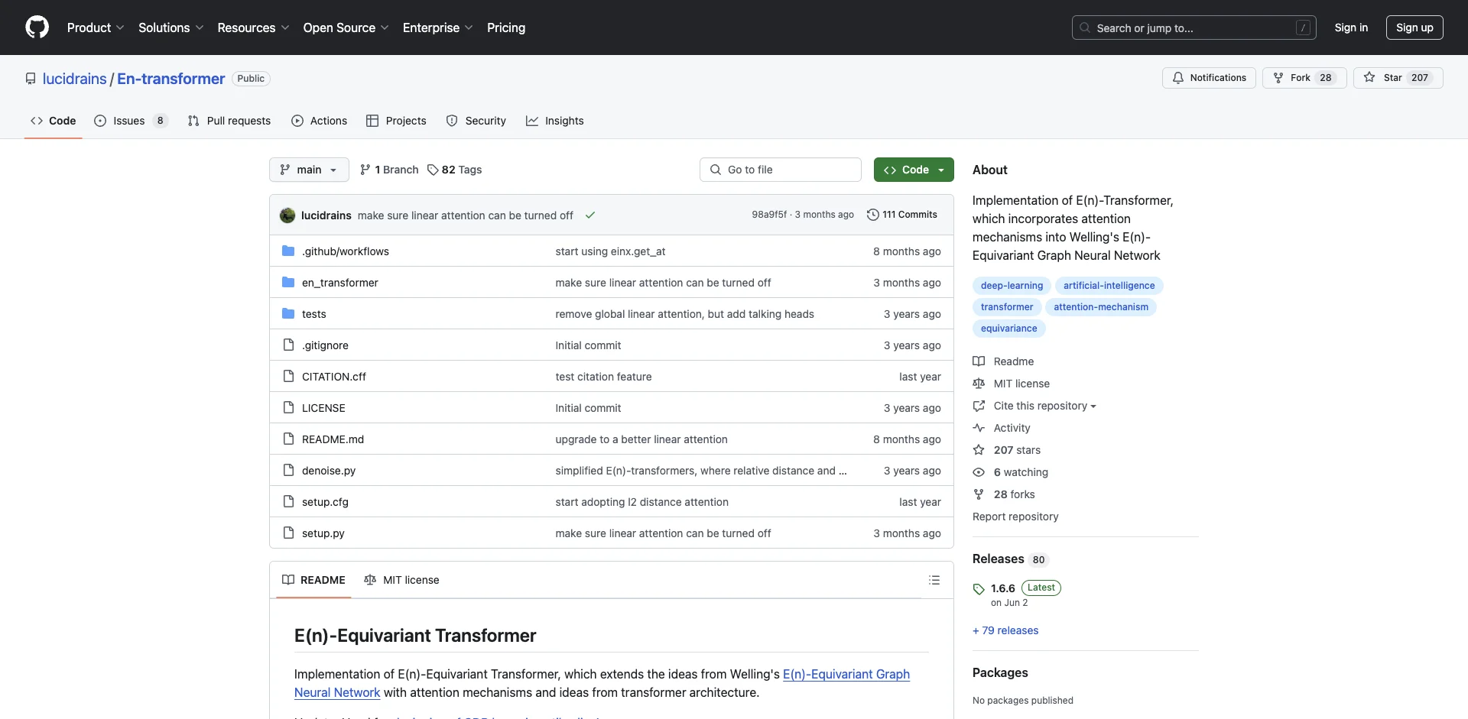This screenshot has width=1468, height=719.
Task: Click the tag icon beside 82 Tags
Action: click(x=433, y=170)
